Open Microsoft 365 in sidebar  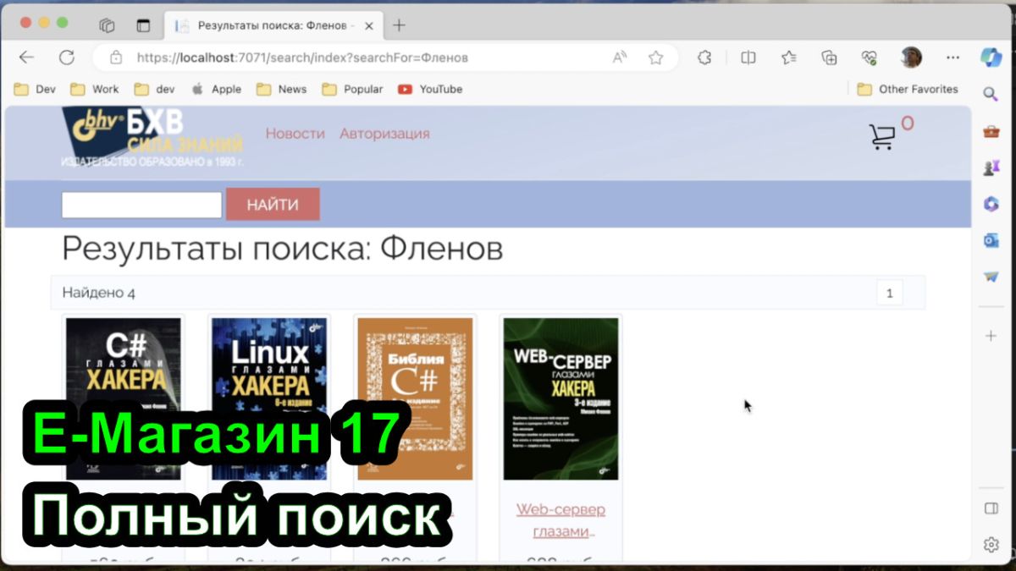point(991,204)
